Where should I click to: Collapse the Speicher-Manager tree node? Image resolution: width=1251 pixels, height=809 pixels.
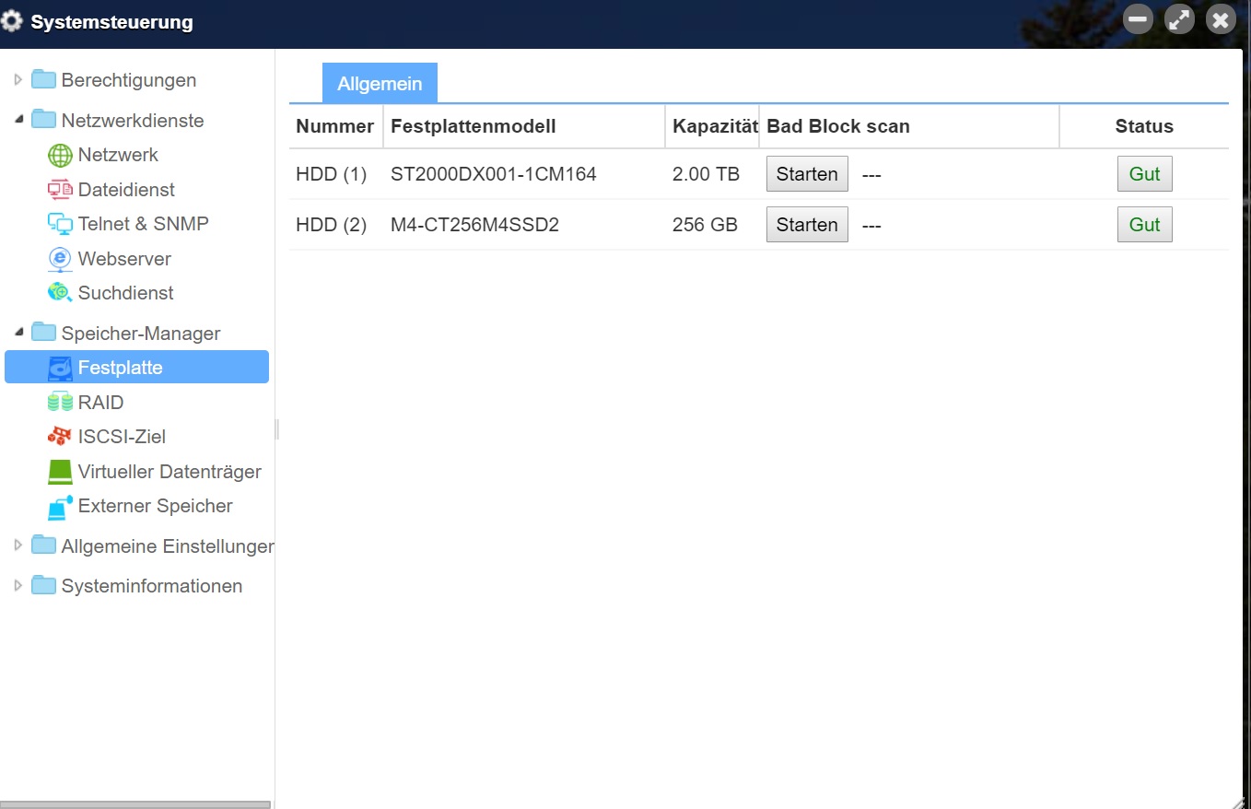(19, 333)
